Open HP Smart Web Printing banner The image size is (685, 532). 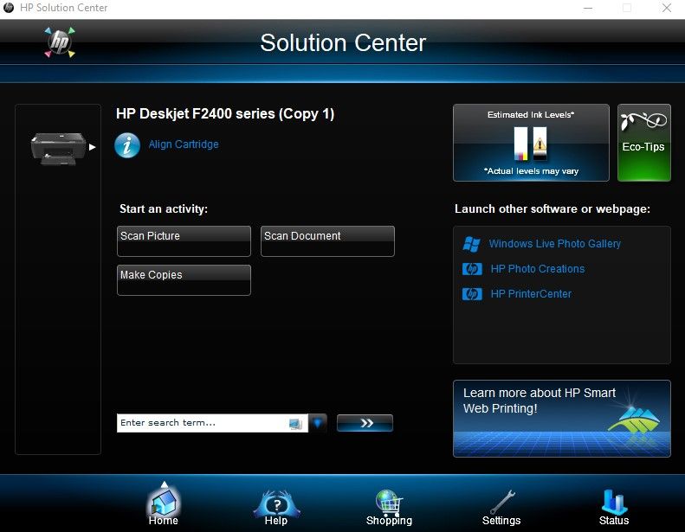pyautogui.click(x=562, y=419)
